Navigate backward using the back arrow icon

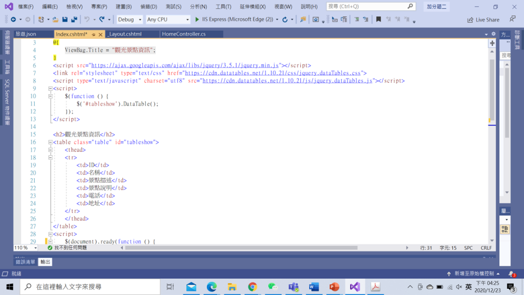[13, 20]
